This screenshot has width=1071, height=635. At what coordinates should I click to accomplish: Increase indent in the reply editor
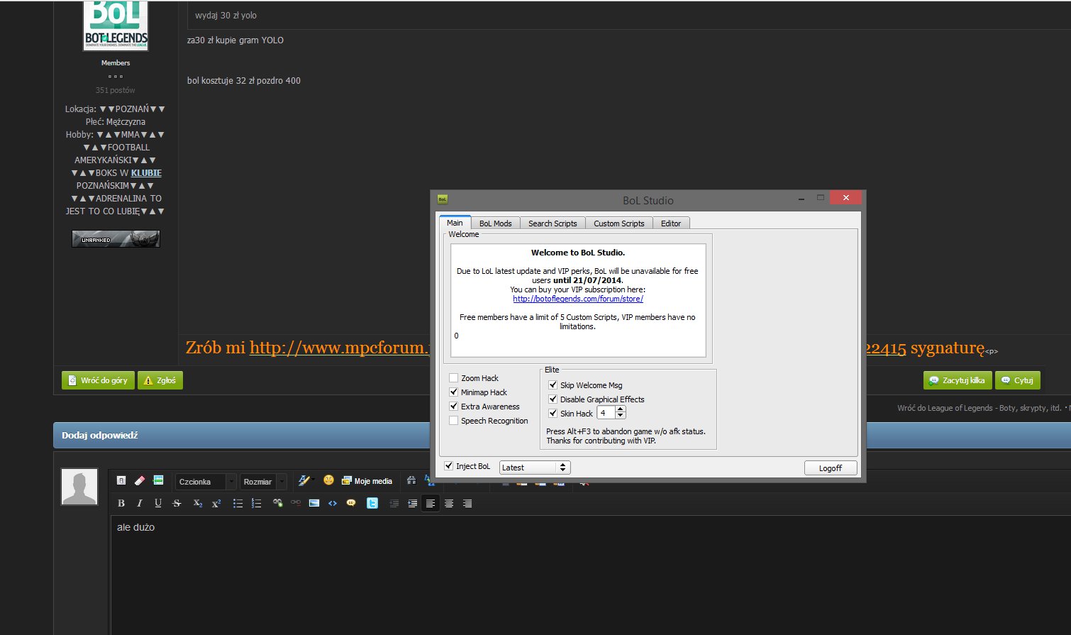(412, 503)
